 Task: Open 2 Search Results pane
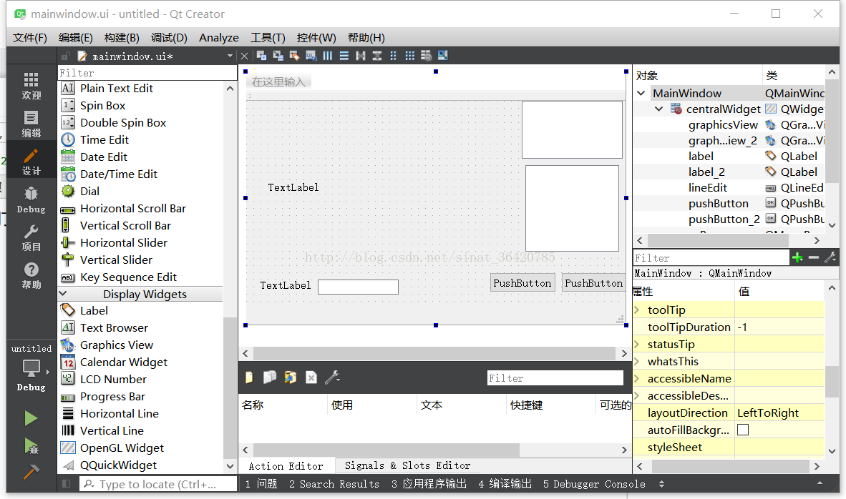(x=334, y=484)
